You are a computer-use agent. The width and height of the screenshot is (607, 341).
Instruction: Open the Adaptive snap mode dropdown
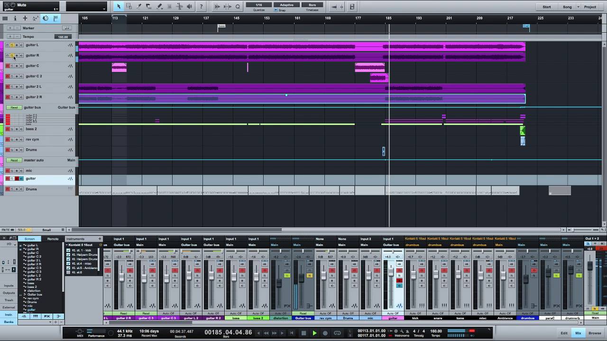pyautogui.click(x=286, y=5)
